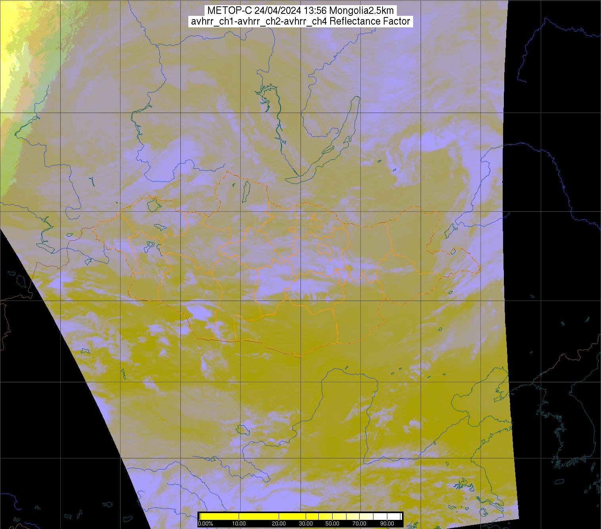This screenshot has width=601, height=529.
Task: Click the 70.00 label on the color scale
Action: point(360,523)
